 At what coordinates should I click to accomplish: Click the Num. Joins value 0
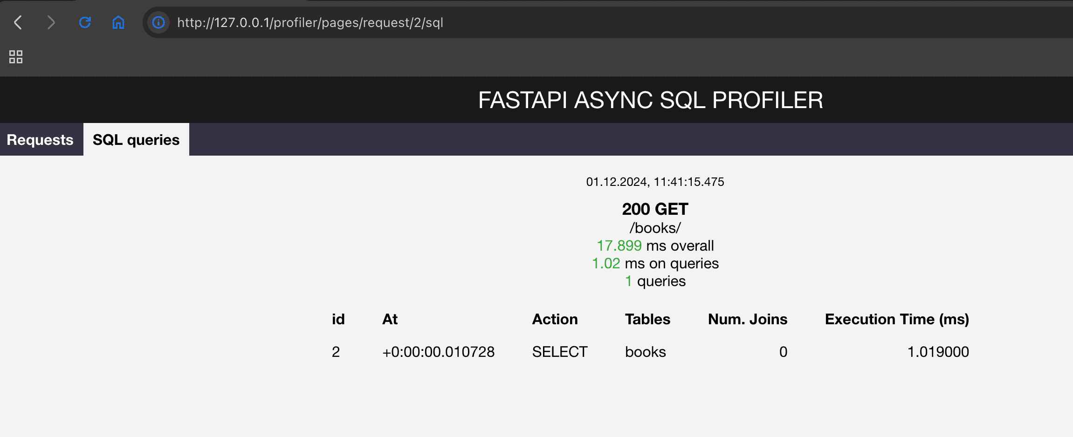point(784,352)
